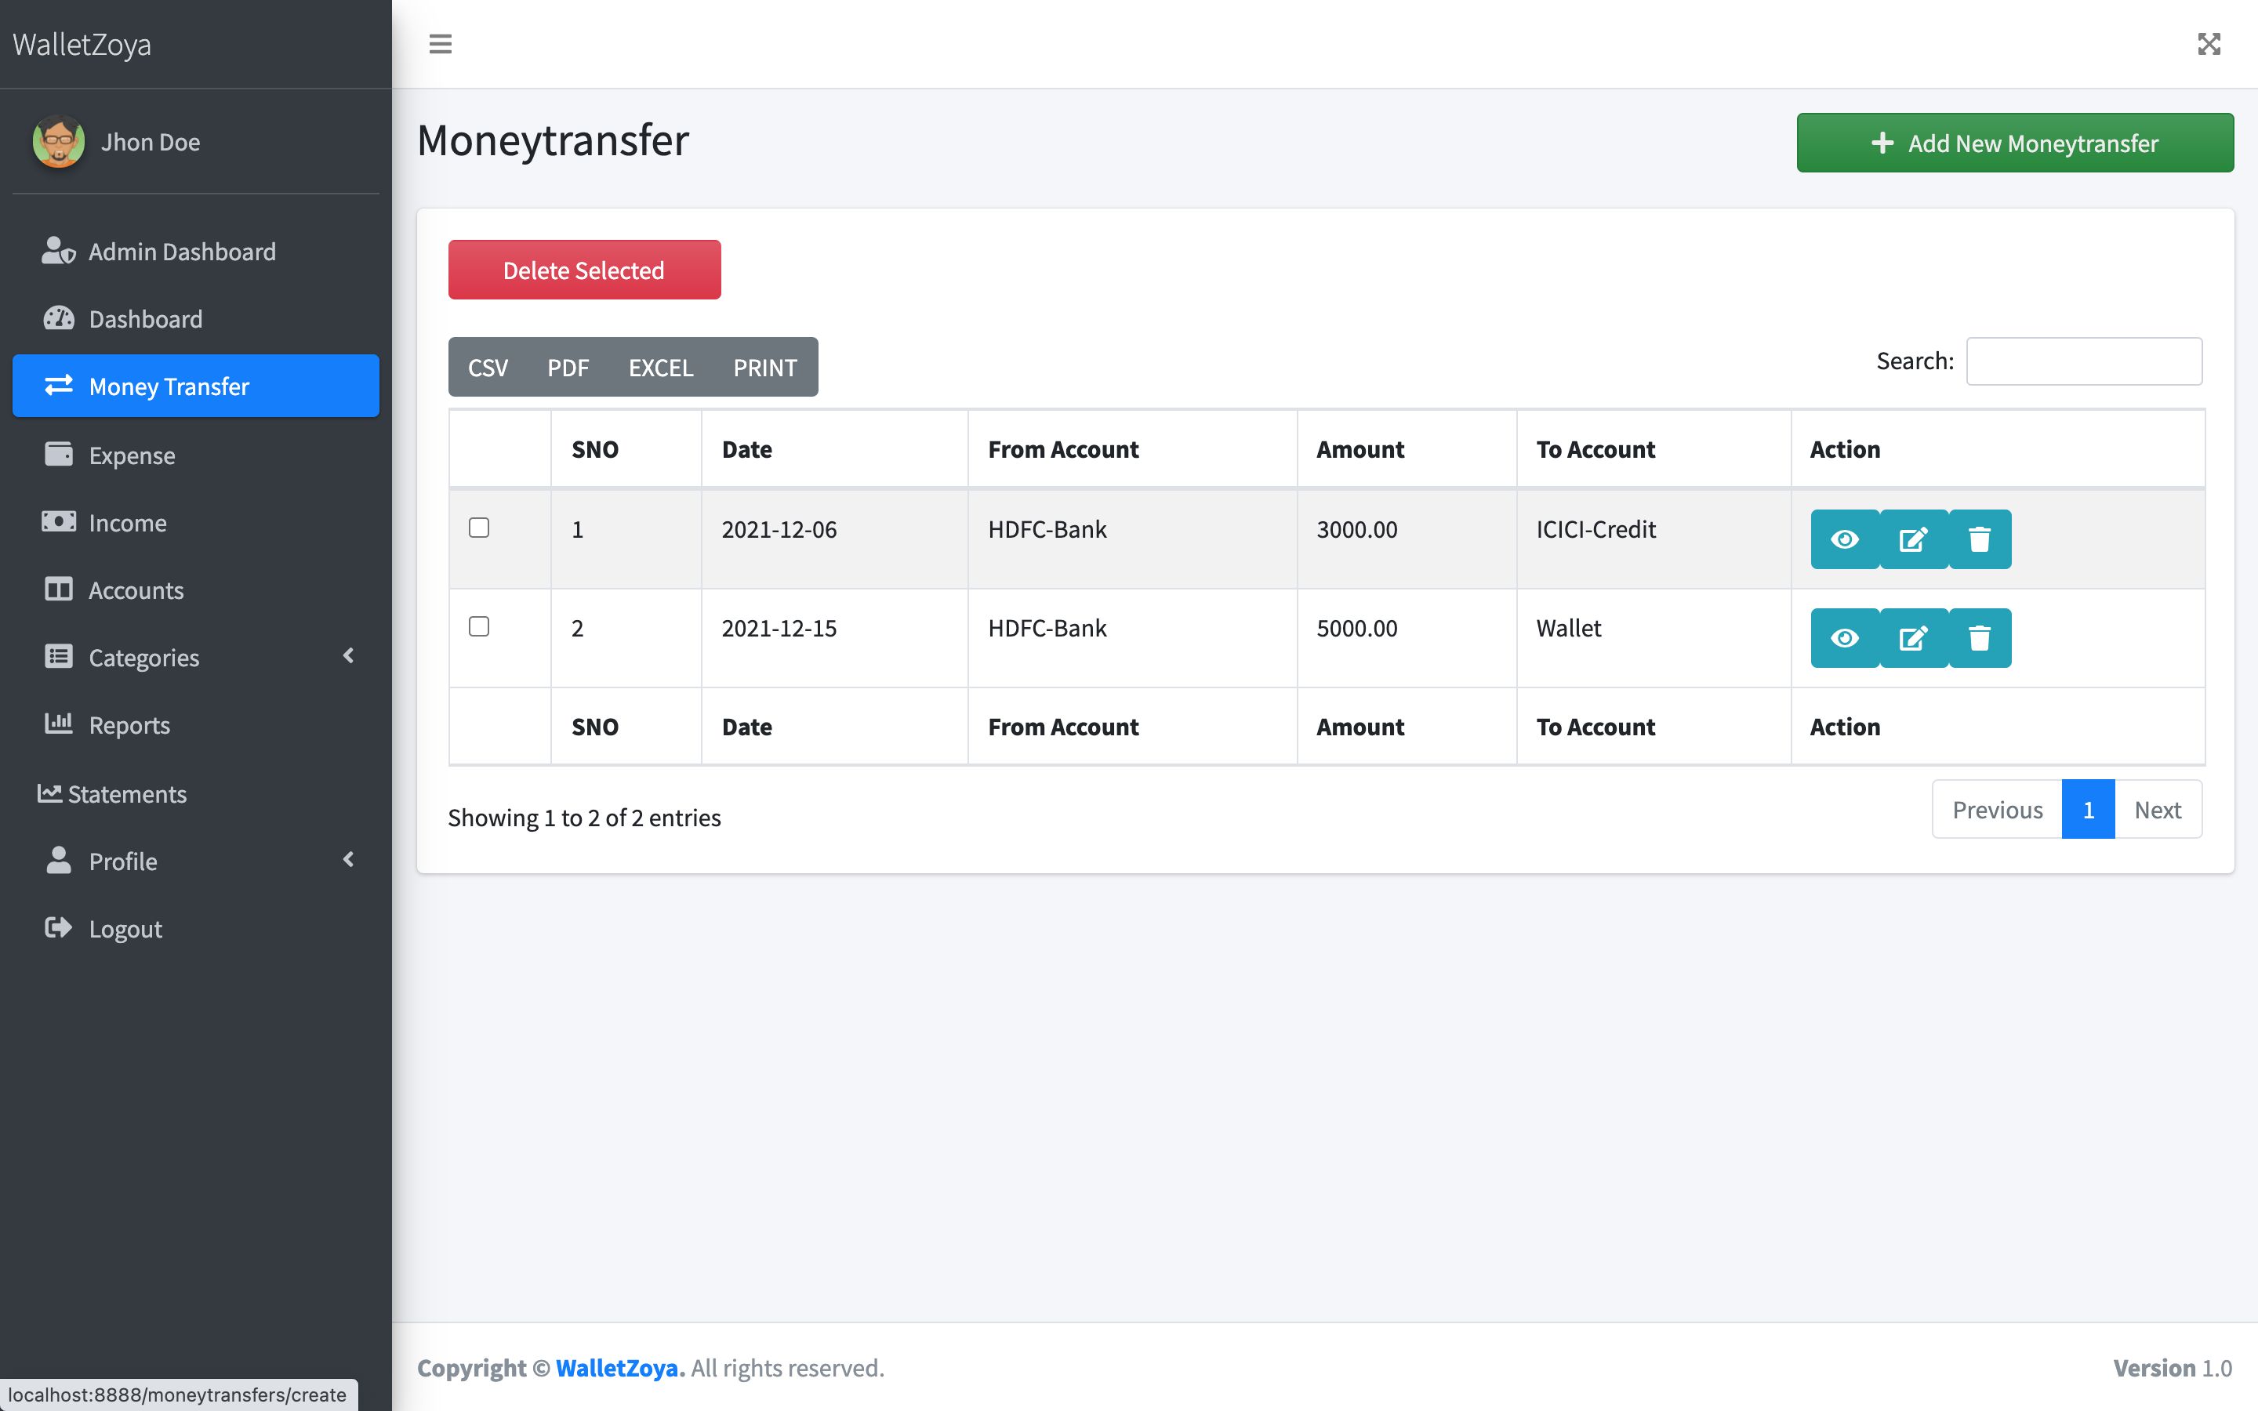Click the WalletZoya brand title
The height and width of the screenshot is (1411, 2258).
(82, 44)
